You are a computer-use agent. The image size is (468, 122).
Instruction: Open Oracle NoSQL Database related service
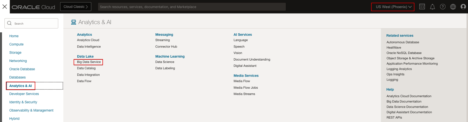(404, 53)
